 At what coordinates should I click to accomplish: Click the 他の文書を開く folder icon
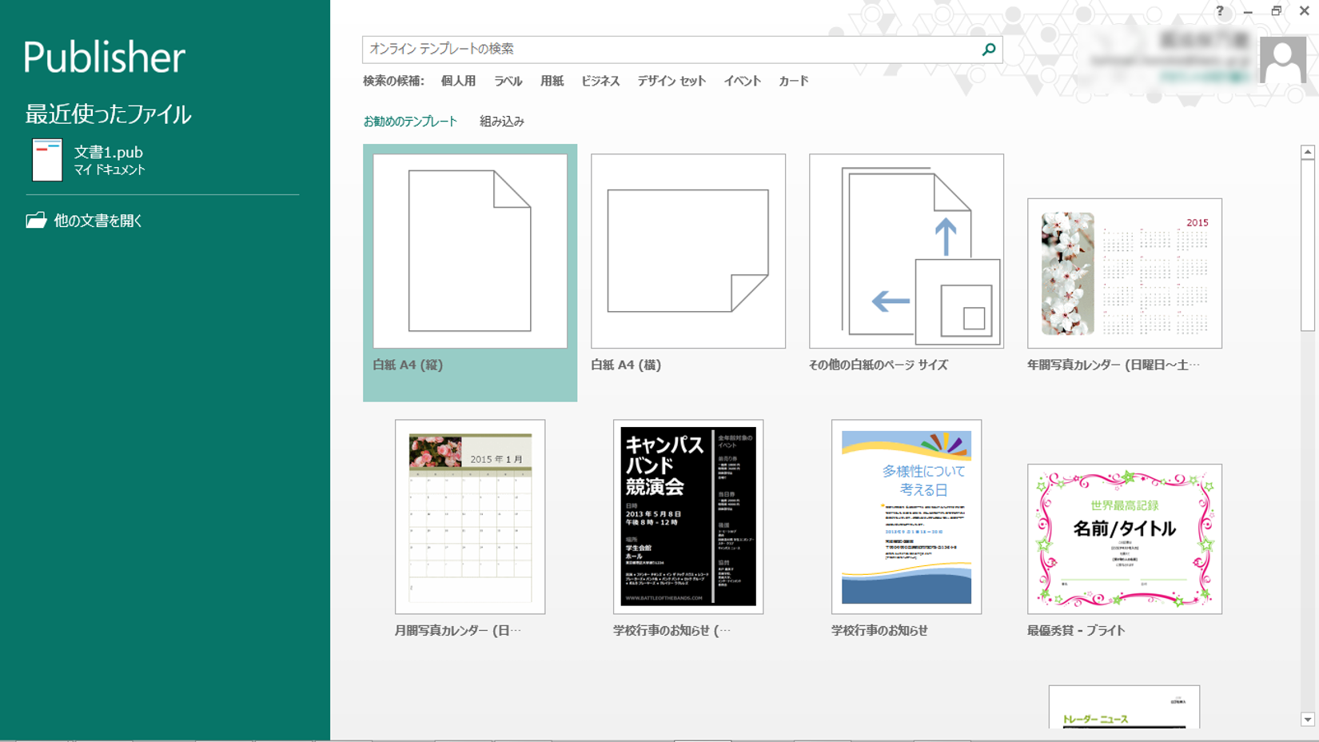coord(36,221)
